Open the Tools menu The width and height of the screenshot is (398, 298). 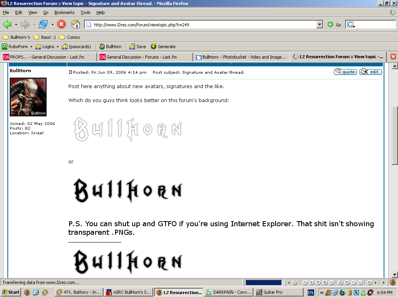pos(86,12)
